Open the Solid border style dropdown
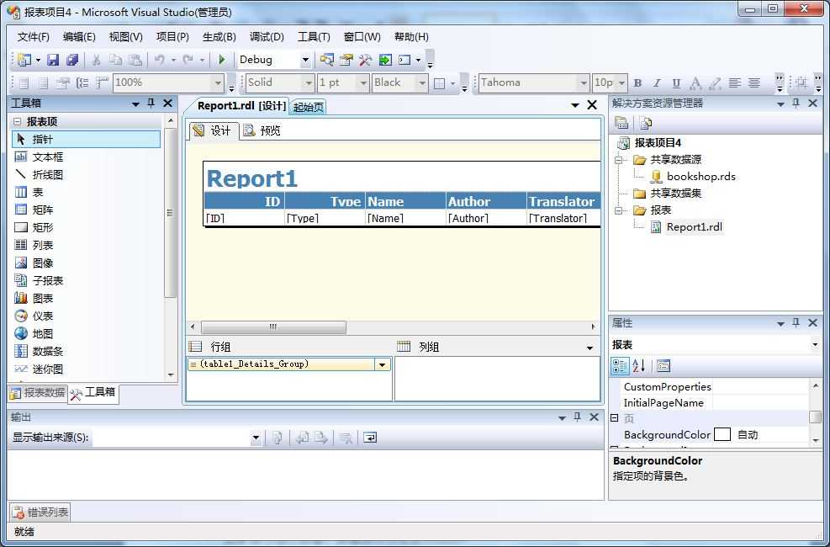830x547 pixels. click(308, 83)
